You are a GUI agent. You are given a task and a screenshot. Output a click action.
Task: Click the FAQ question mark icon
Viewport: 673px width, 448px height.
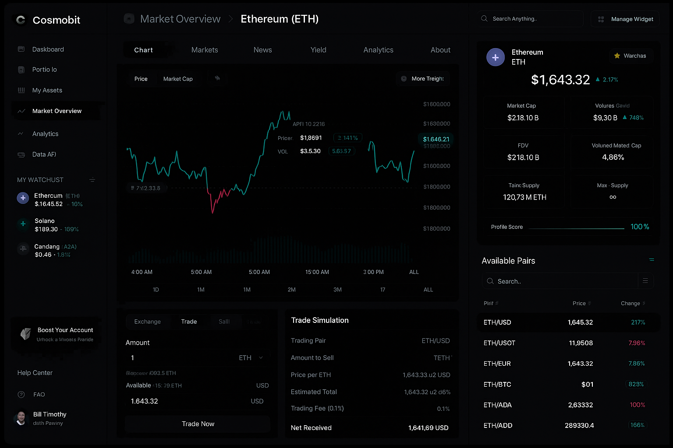pos(21,394)
